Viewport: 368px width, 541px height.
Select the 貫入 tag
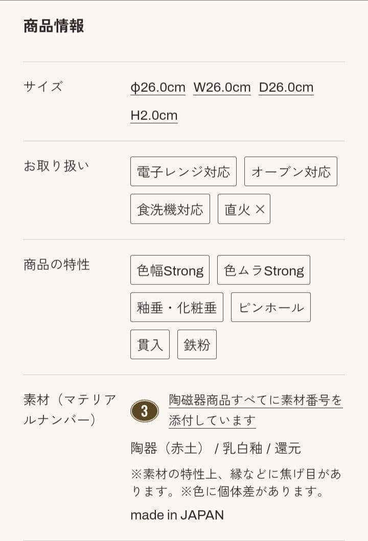point(150,345)
